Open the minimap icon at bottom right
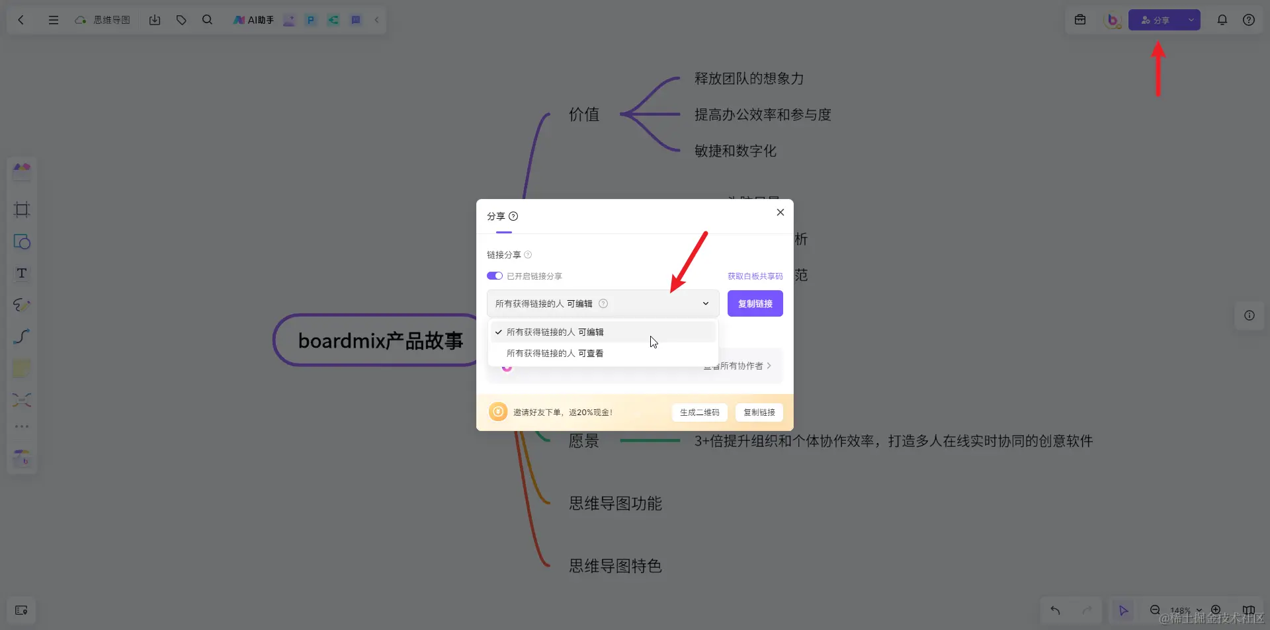Image resolution: width=1270 pixels, height=630 pixels. (1249, 610)
